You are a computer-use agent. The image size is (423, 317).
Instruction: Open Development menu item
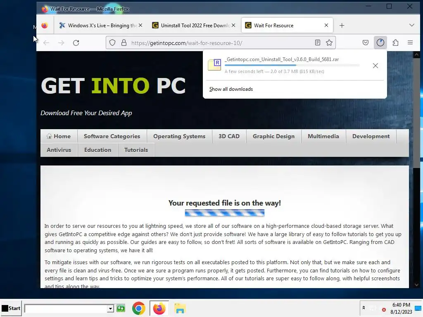click(x=371, y=136)
